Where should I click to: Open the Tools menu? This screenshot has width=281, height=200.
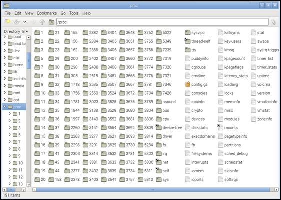(x=74, y=13)
